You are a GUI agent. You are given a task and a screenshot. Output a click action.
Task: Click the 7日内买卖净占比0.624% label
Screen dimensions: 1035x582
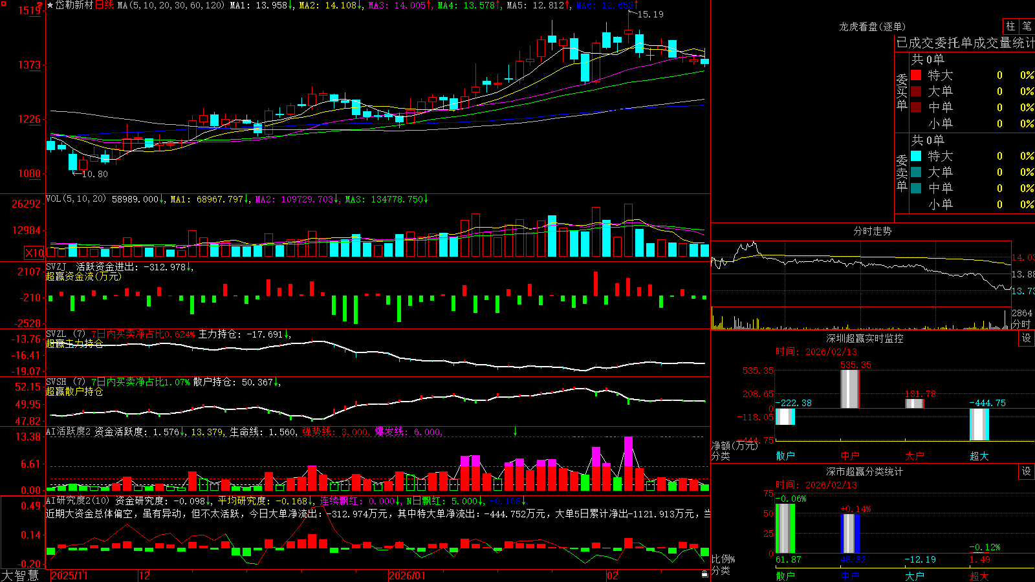click(143, 334)
